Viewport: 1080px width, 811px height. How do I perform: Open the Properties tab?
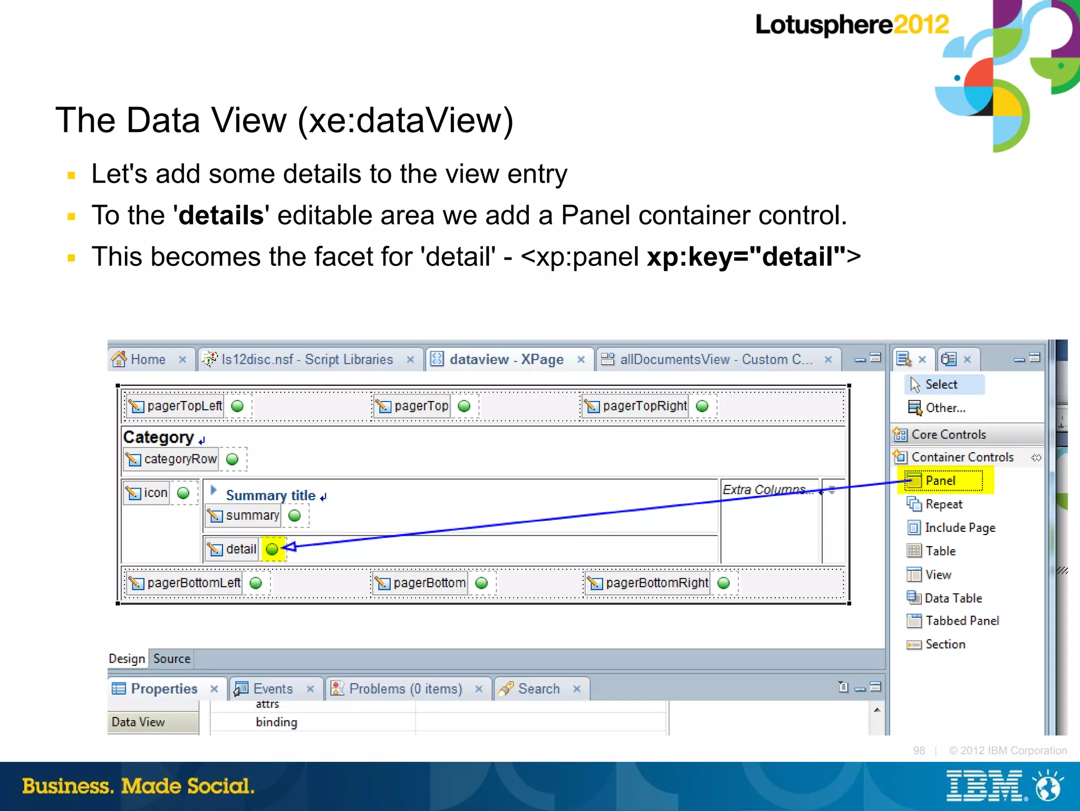coord(167,689)
